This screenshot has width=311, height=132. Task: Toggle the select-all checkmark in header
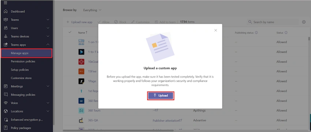coord(70,32)
